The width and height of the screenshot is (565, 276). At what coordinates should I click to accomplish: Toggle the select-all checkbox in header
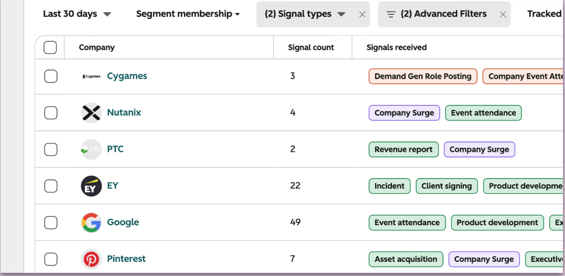50,48
